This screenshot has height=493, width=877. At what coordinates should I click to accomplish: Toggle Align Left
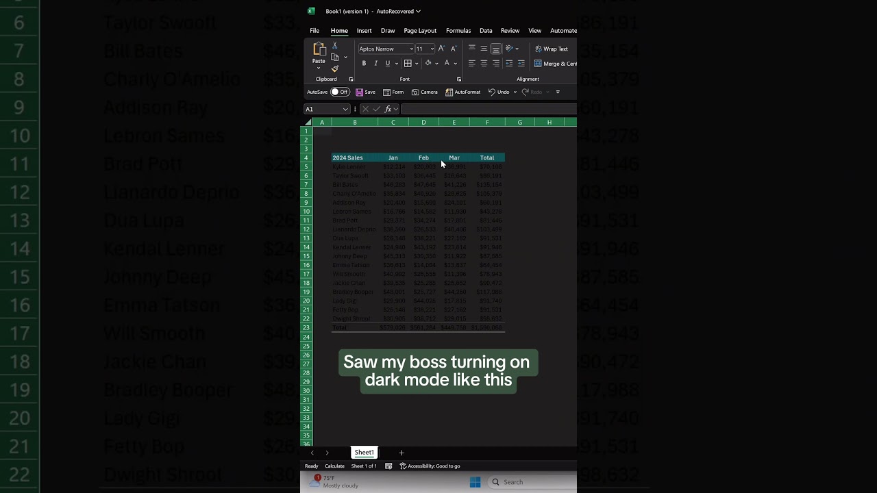471,63
